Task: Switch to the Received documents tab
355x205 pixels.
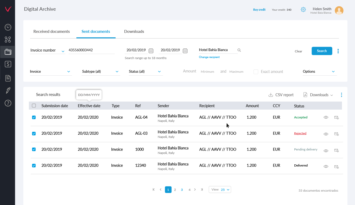Action: [52, 32]
